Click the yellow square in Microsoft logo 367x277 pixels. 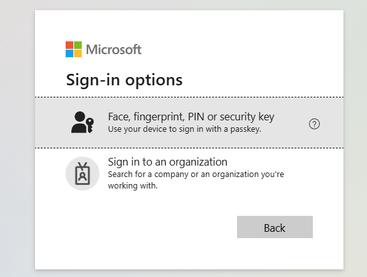pos(78,53)
